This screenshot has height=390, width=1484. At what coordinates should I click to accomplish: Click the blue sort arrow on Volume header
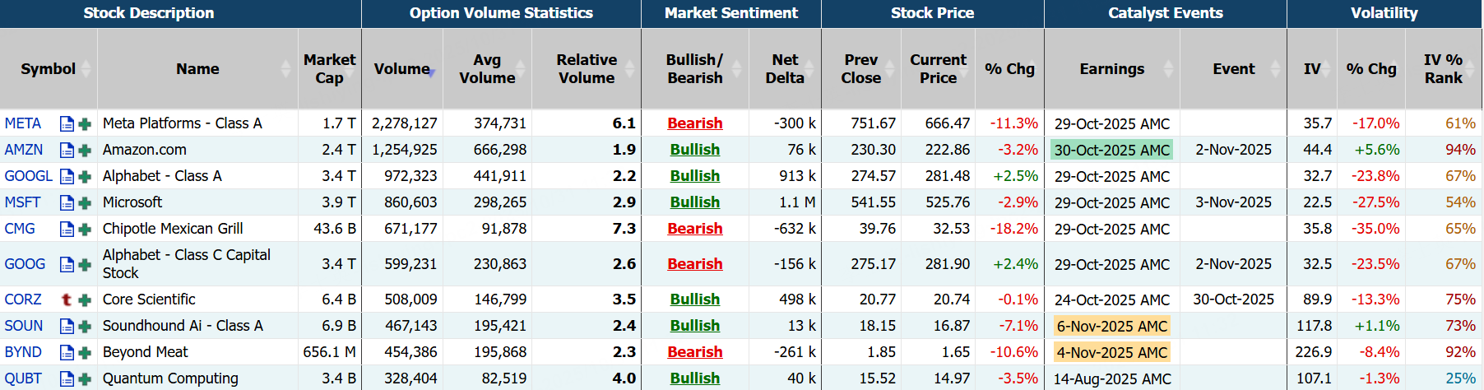(432, 73)
